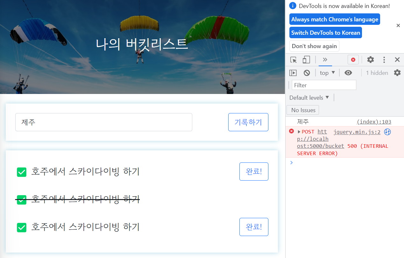Click 완료! for the first list item

(x=254, y=171)
